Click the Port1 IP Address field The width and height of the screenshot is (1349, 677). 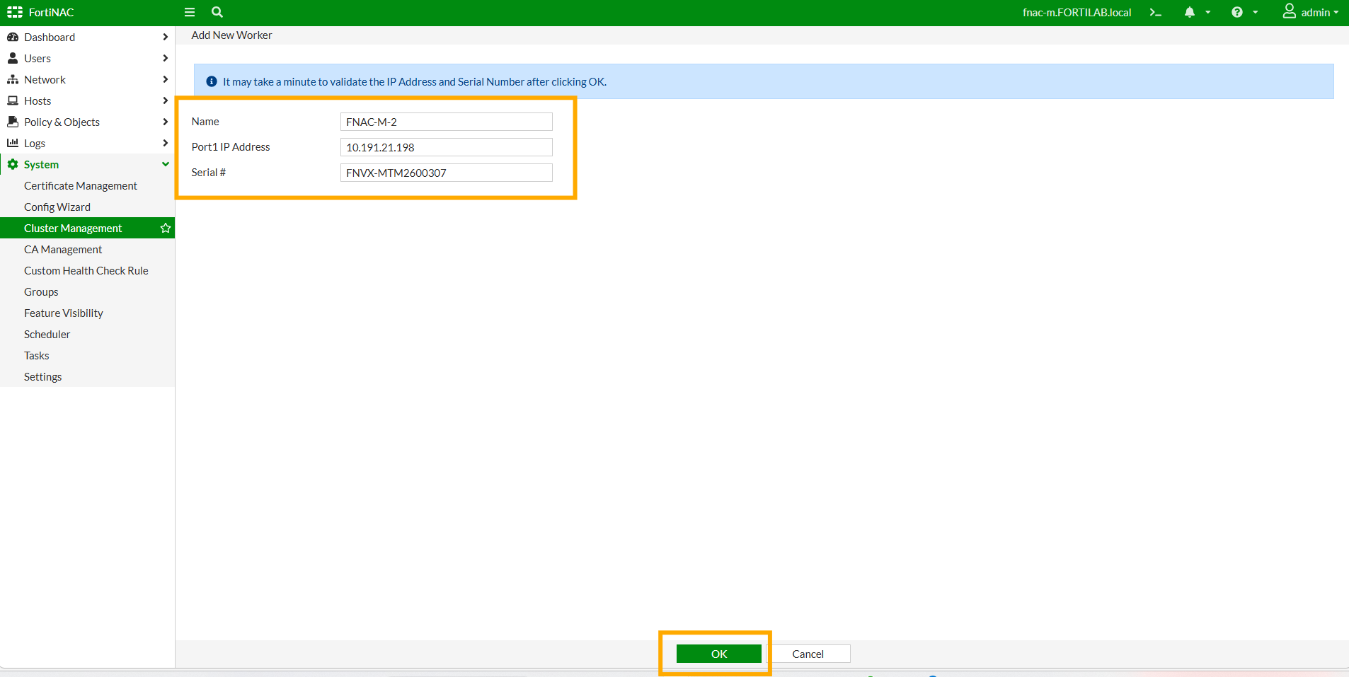[x=446, y=147]
